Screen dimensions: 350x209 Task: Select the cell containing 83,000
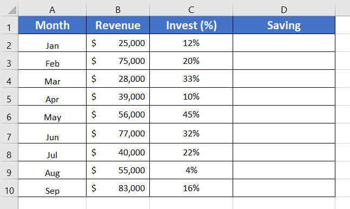[118, 188]
